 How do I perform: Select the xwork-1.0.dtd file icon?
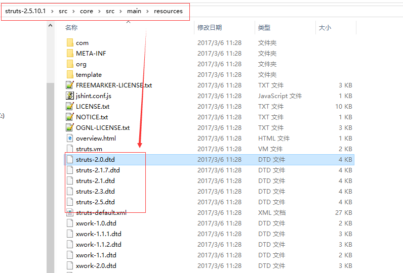coord(70,223)
